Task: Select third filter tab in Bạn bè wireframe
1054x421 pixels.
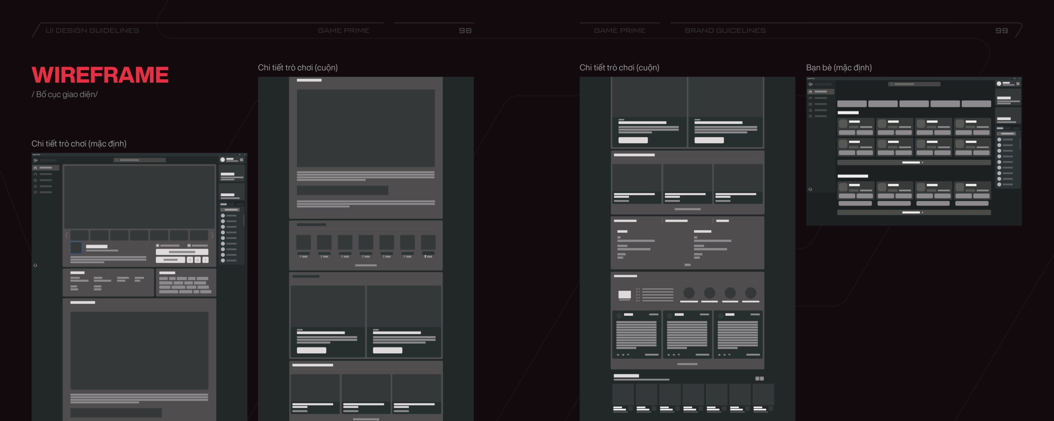Action: click(x=914, y=104)
